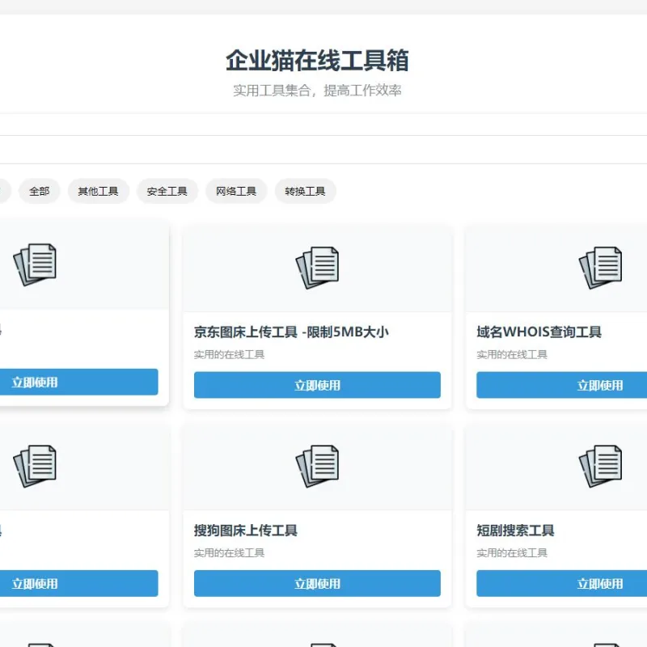Select the 转换工具 category filter
Viewport: 647px width, 647px height.
tap(305, 191)
